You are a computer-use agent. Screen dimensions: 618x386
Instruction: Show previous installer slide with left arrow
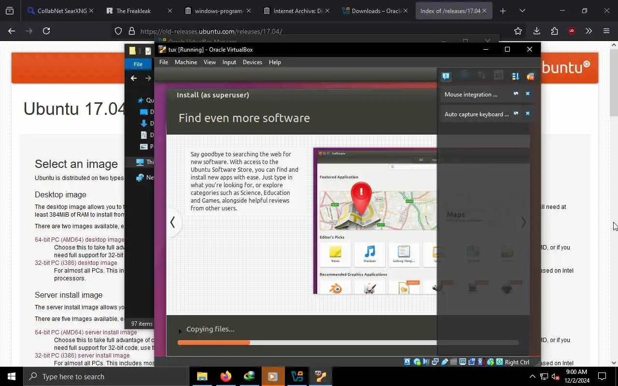(x=172, y=222)
